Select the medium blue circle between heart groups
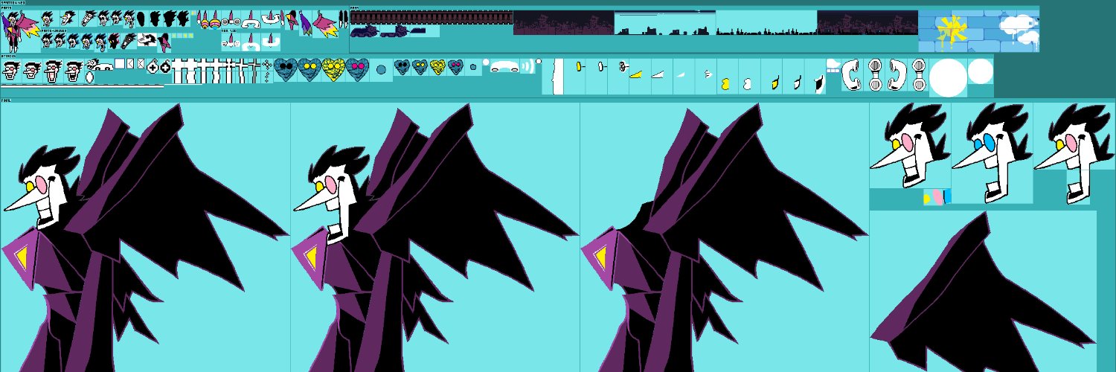 [x=381, y=69]
